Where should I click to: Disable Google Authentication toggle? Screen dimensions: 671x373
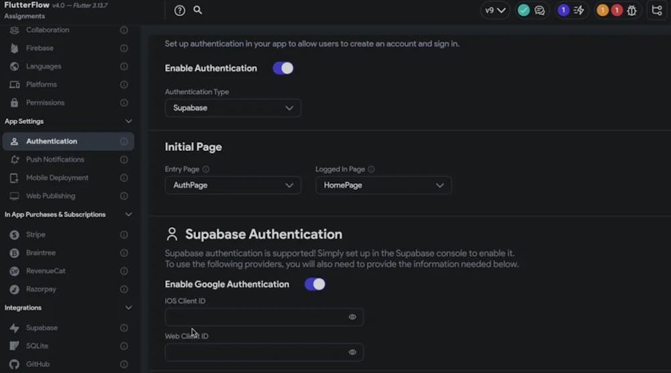click(x=315, y=284)
